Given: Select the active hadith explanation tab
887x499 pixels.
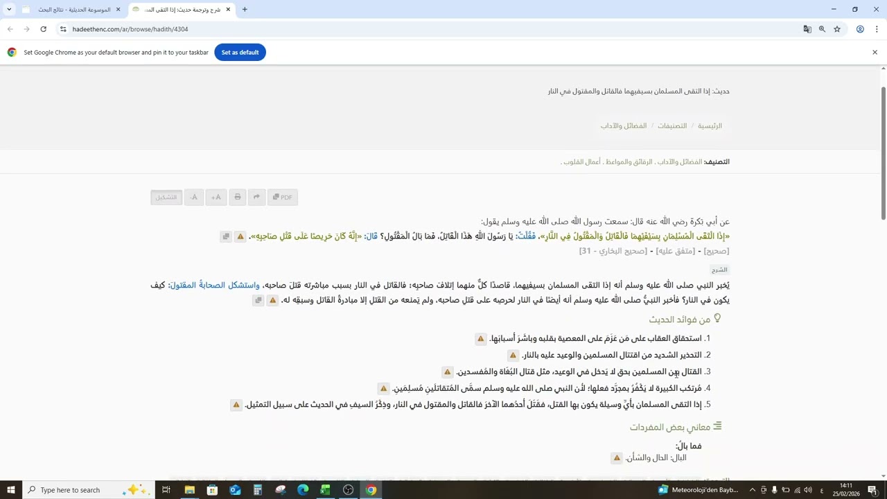Looking at the screenshot, I should click(180, 10).
